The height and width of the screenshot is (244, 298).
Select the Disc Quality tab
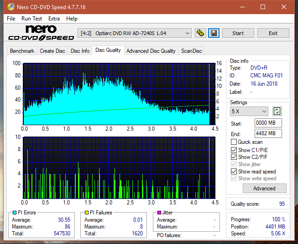(x=108, y=50)
